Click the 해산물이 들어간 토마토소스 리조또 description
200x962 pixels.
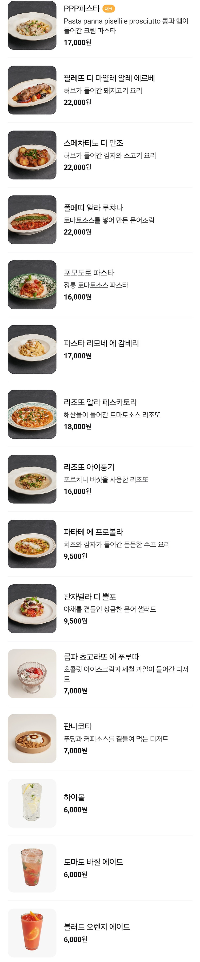tap(112, 415)
